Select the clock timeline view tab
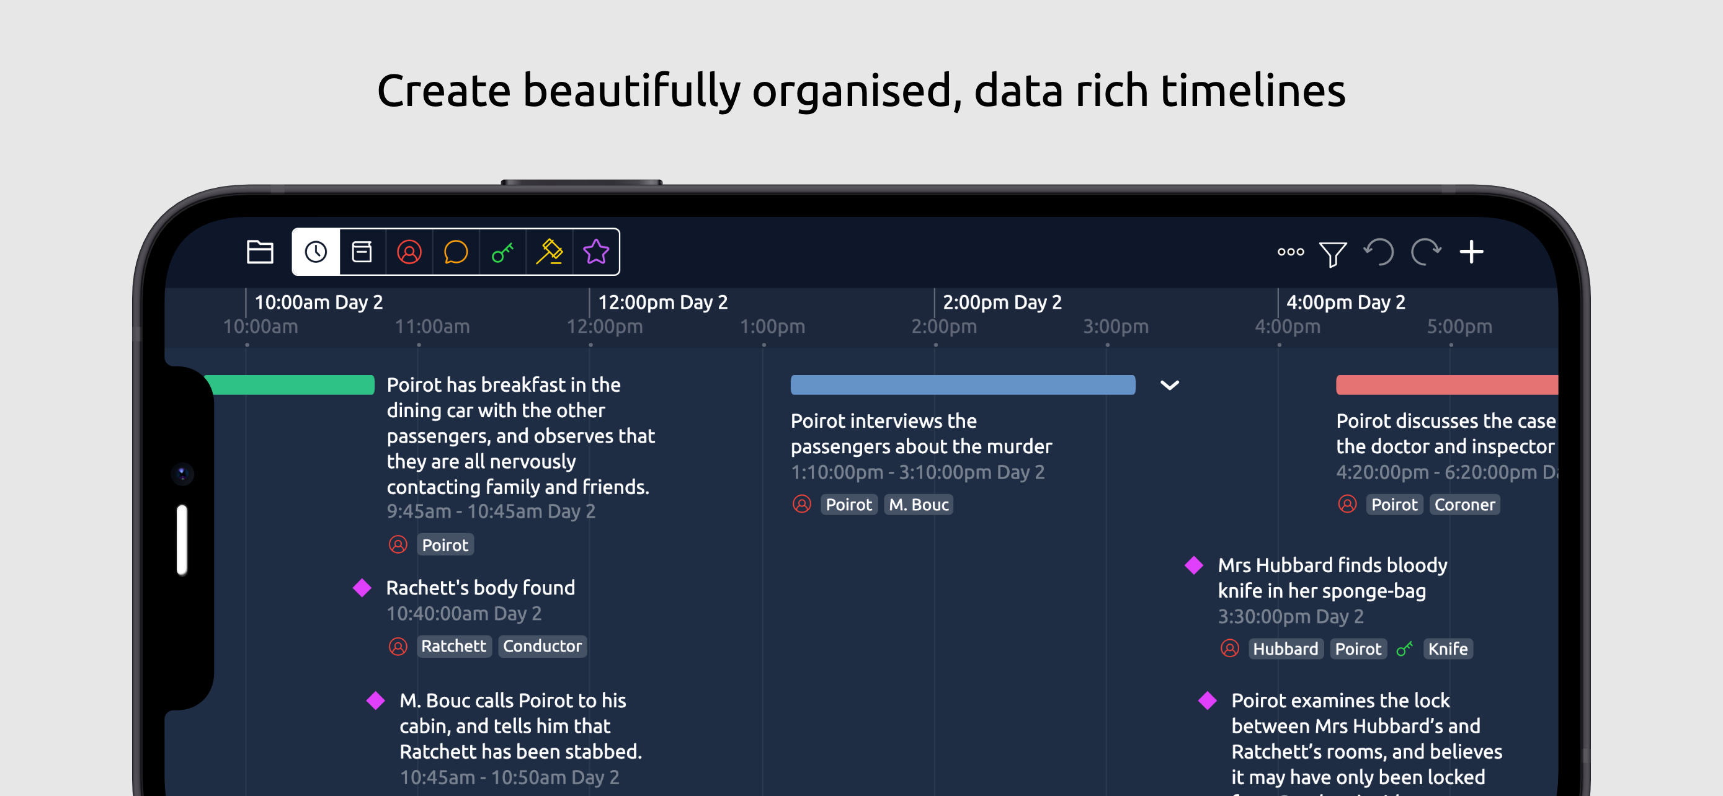The image size is (1723, 796). pyautogui.click(x=316, y=252)
